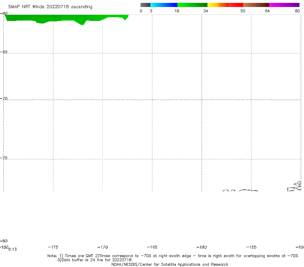Click the title text 'SMAP NRT Winds 20220718 ascending'
Viewport: 304px width, 267px height.
coord(50,7)
